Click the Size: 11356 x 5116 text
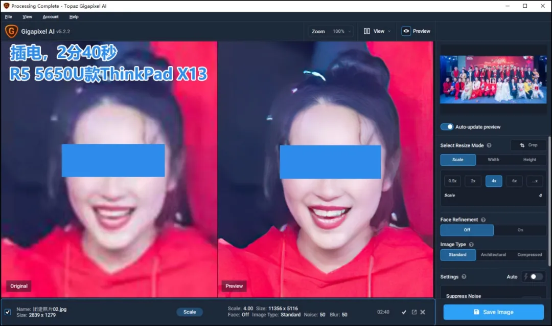This screenshot has width=552, height=326. (x=277, y=309)
